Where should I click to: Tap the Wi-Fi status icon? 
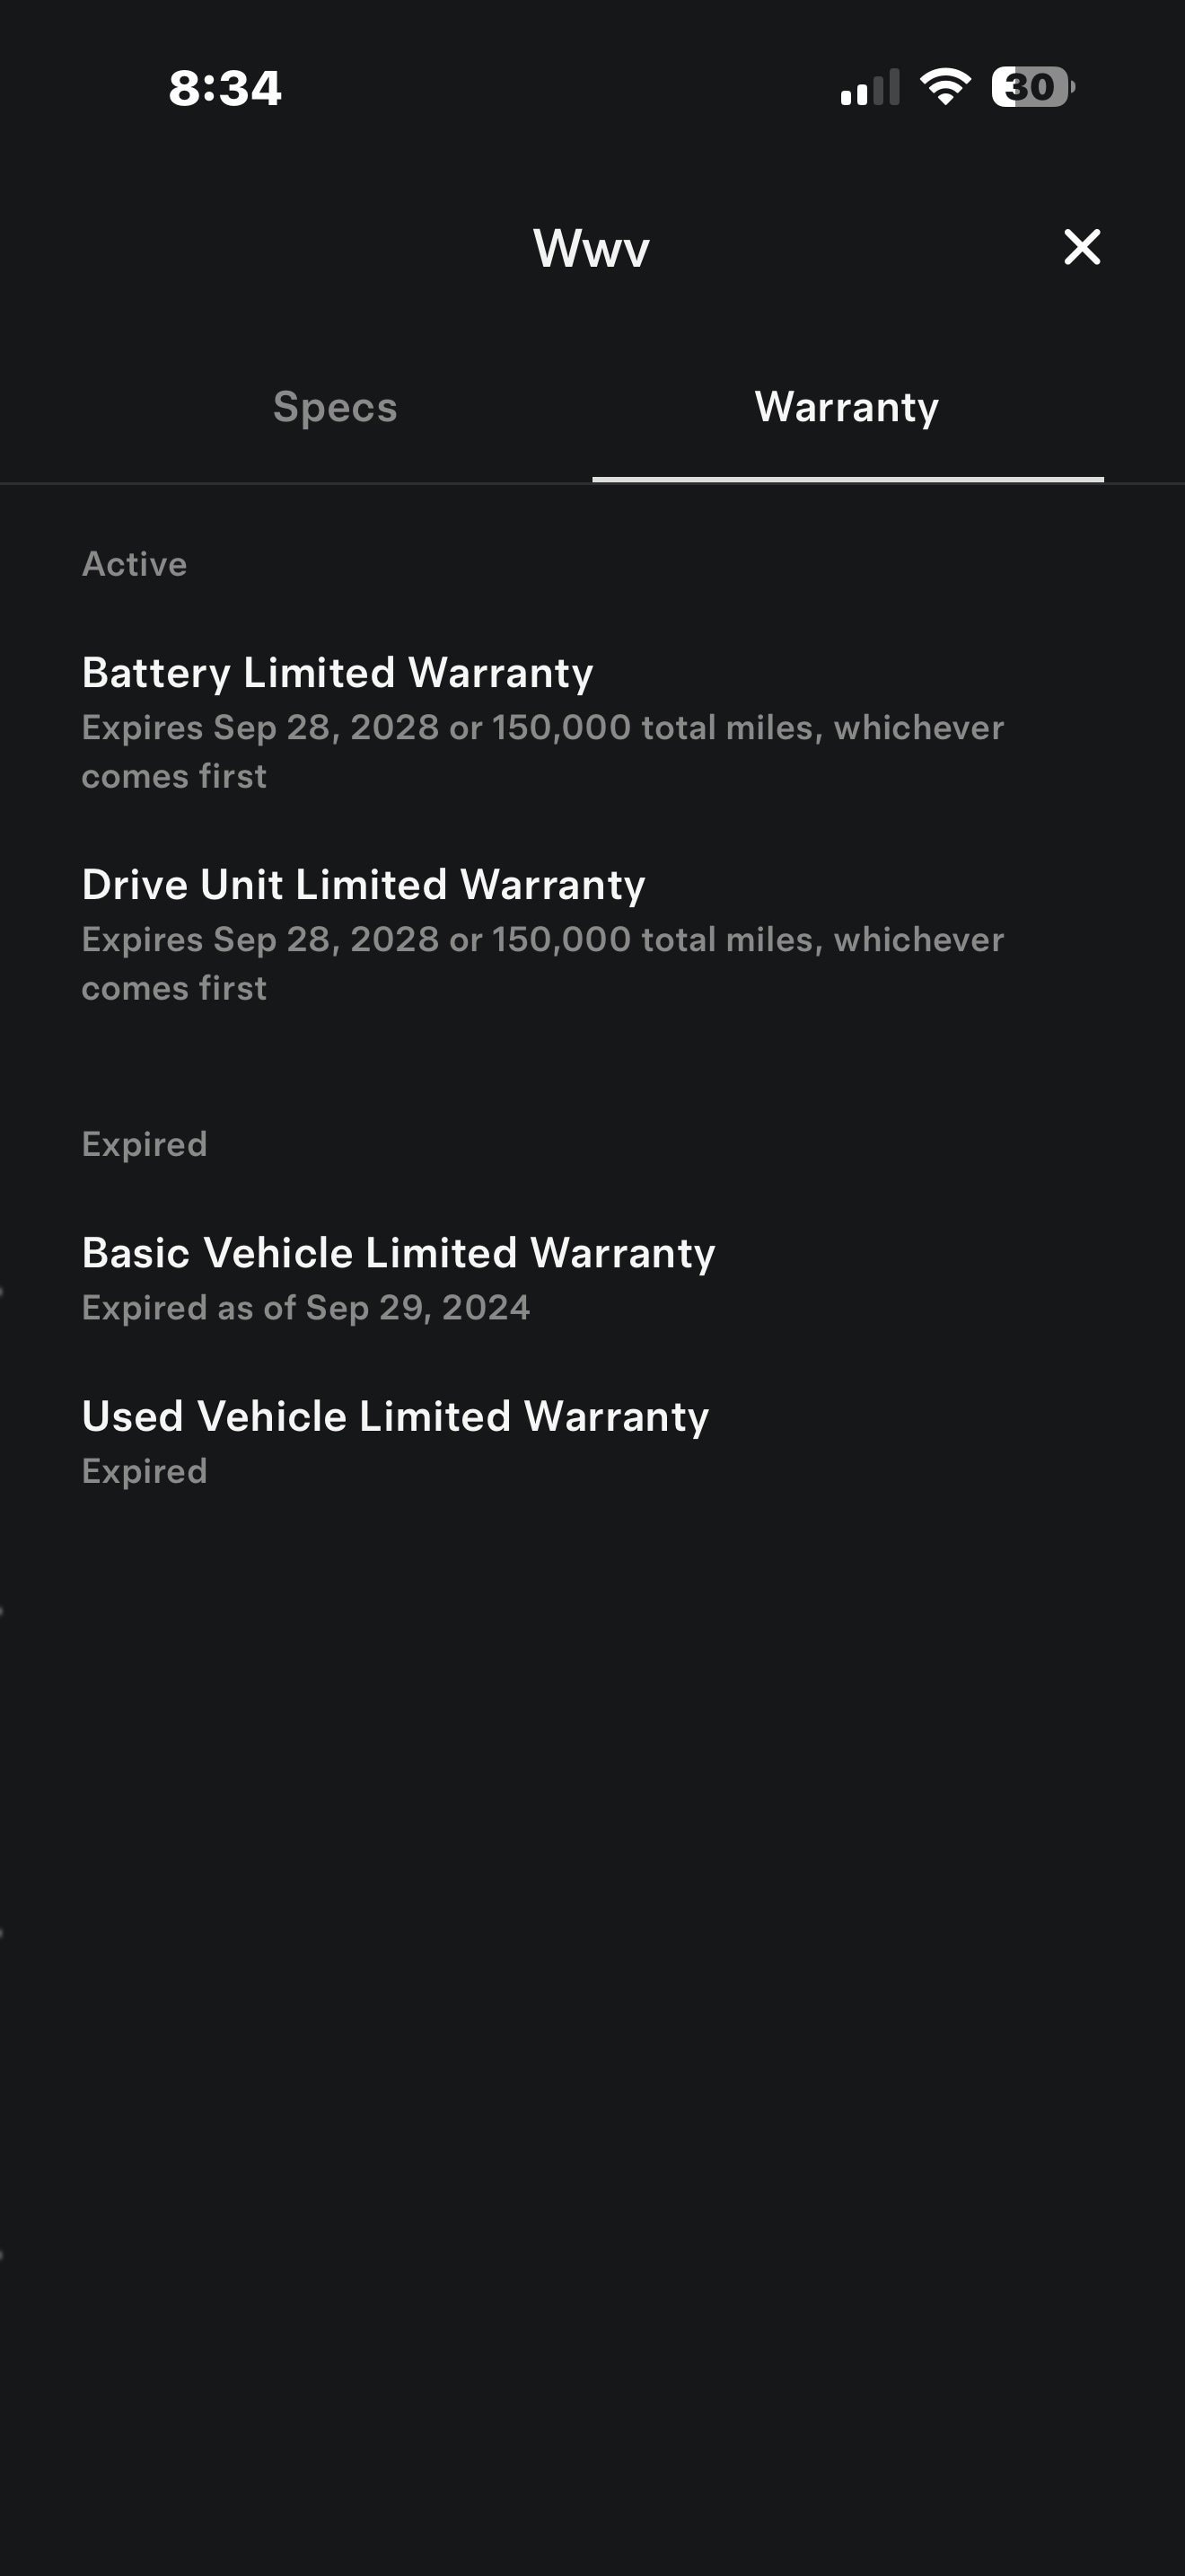945,87
